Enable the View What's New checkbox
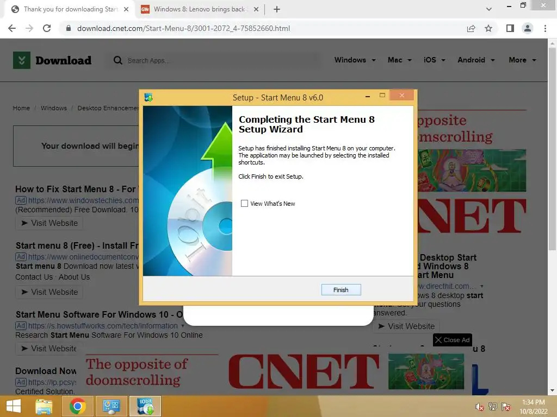Screen dimensions: 557x417 244,203
